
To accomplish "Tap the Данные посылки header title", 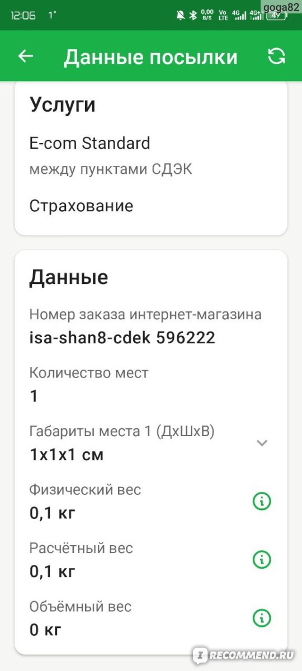I will pyautogui.click(x=150, y=57).
